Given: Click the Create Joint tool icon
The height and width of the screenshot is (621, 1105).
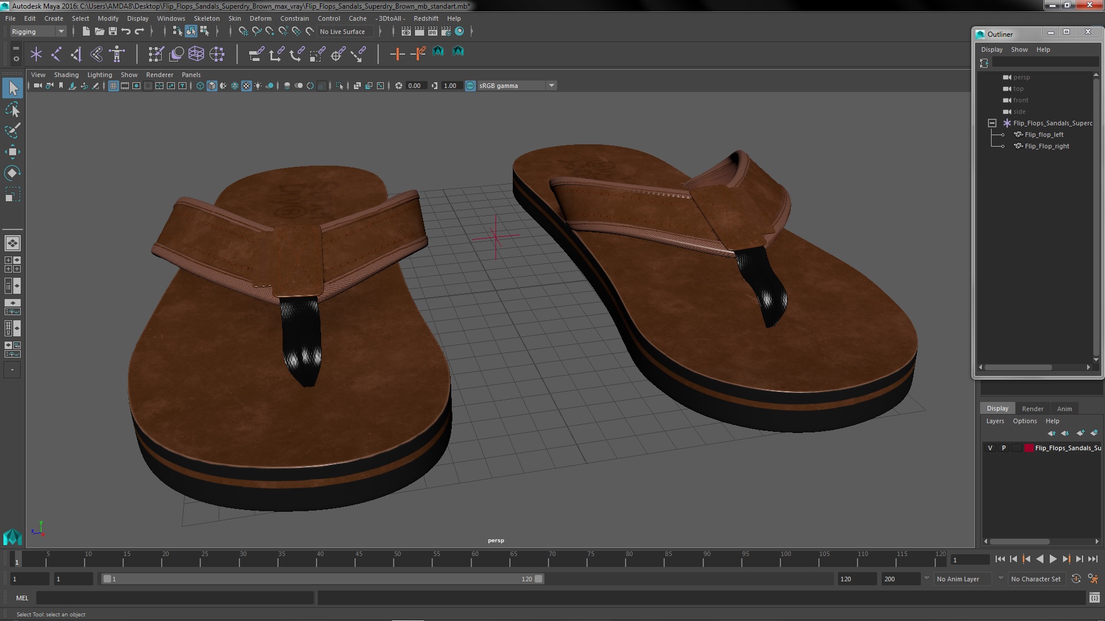Looking at the screenshot, I should click(56, 54).
